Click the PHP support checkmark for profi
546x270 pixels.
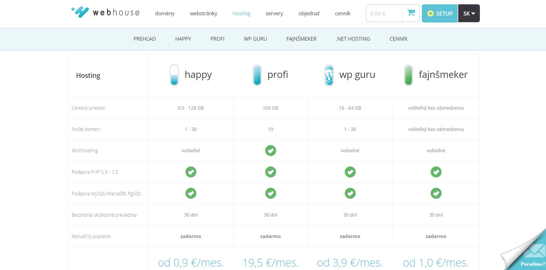(271, 172)
